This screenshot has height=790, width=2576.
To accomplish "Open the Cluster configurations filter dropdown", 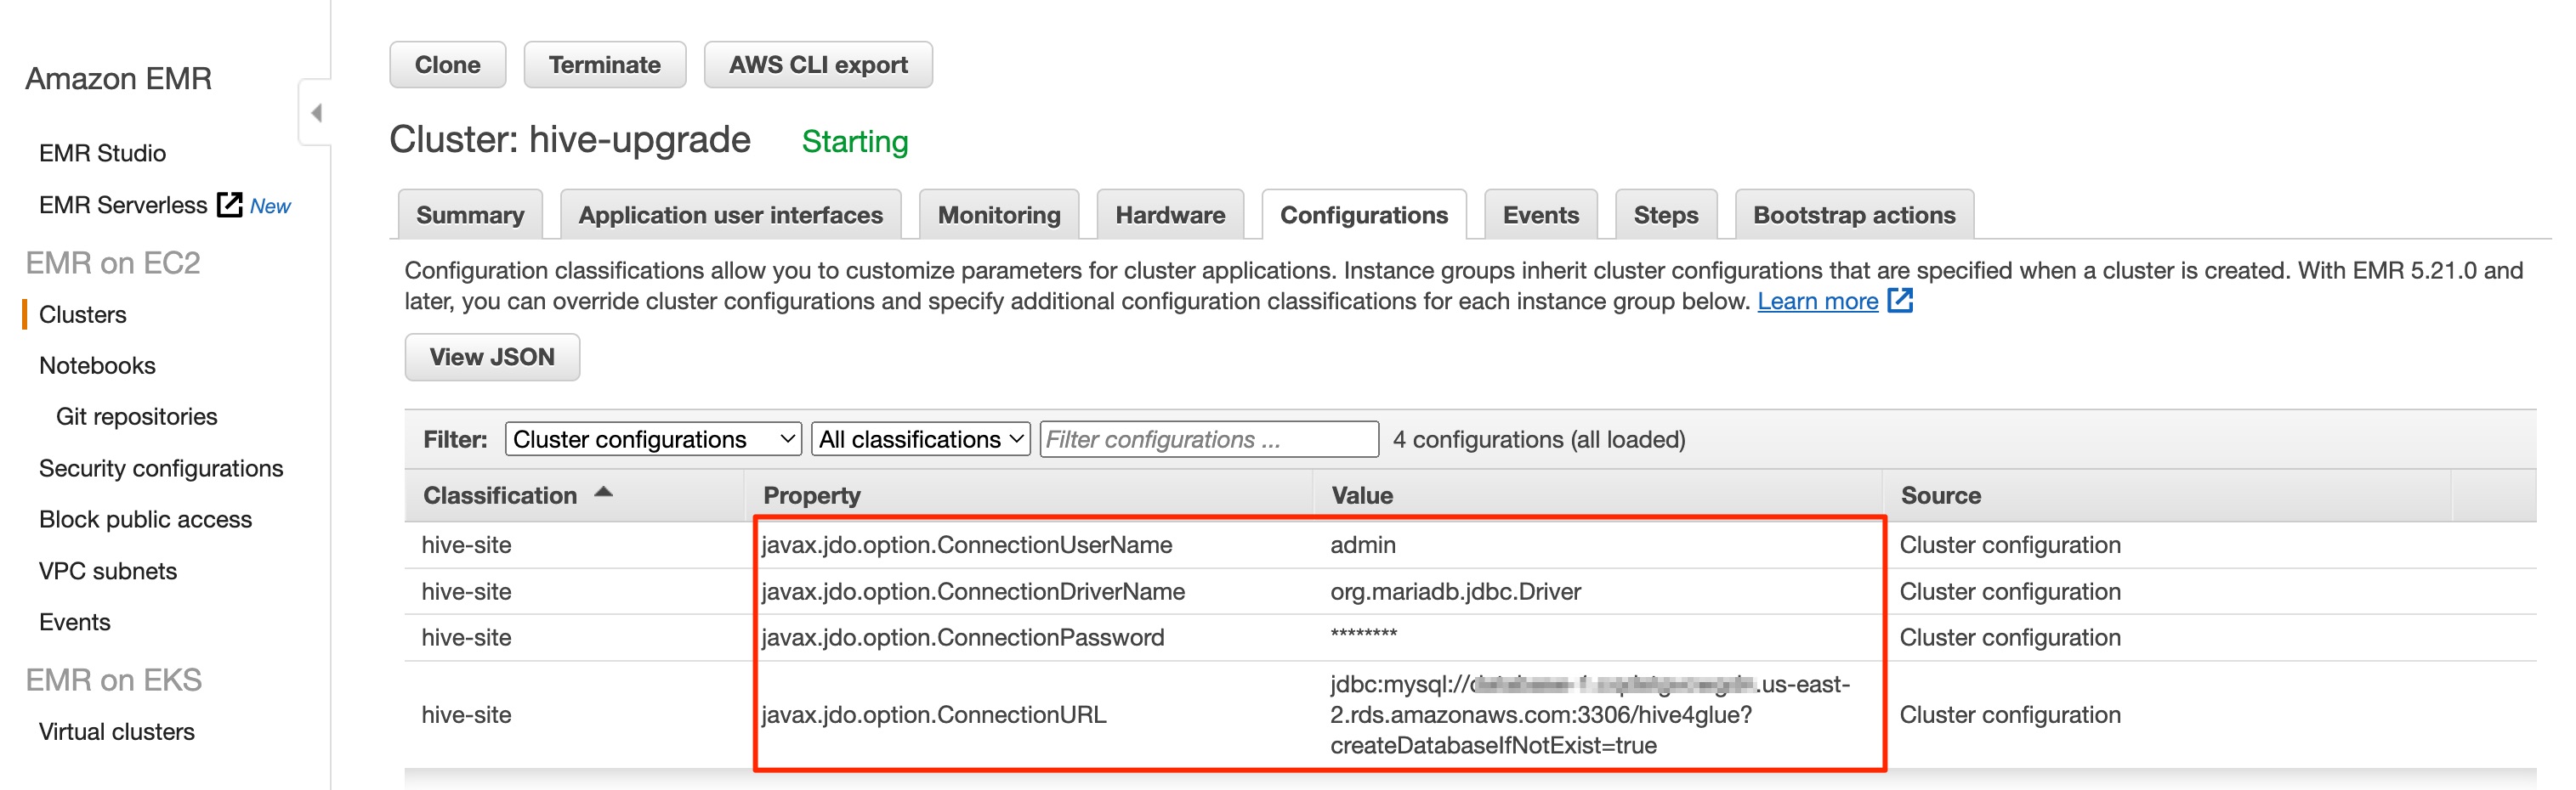I will 653,439.
